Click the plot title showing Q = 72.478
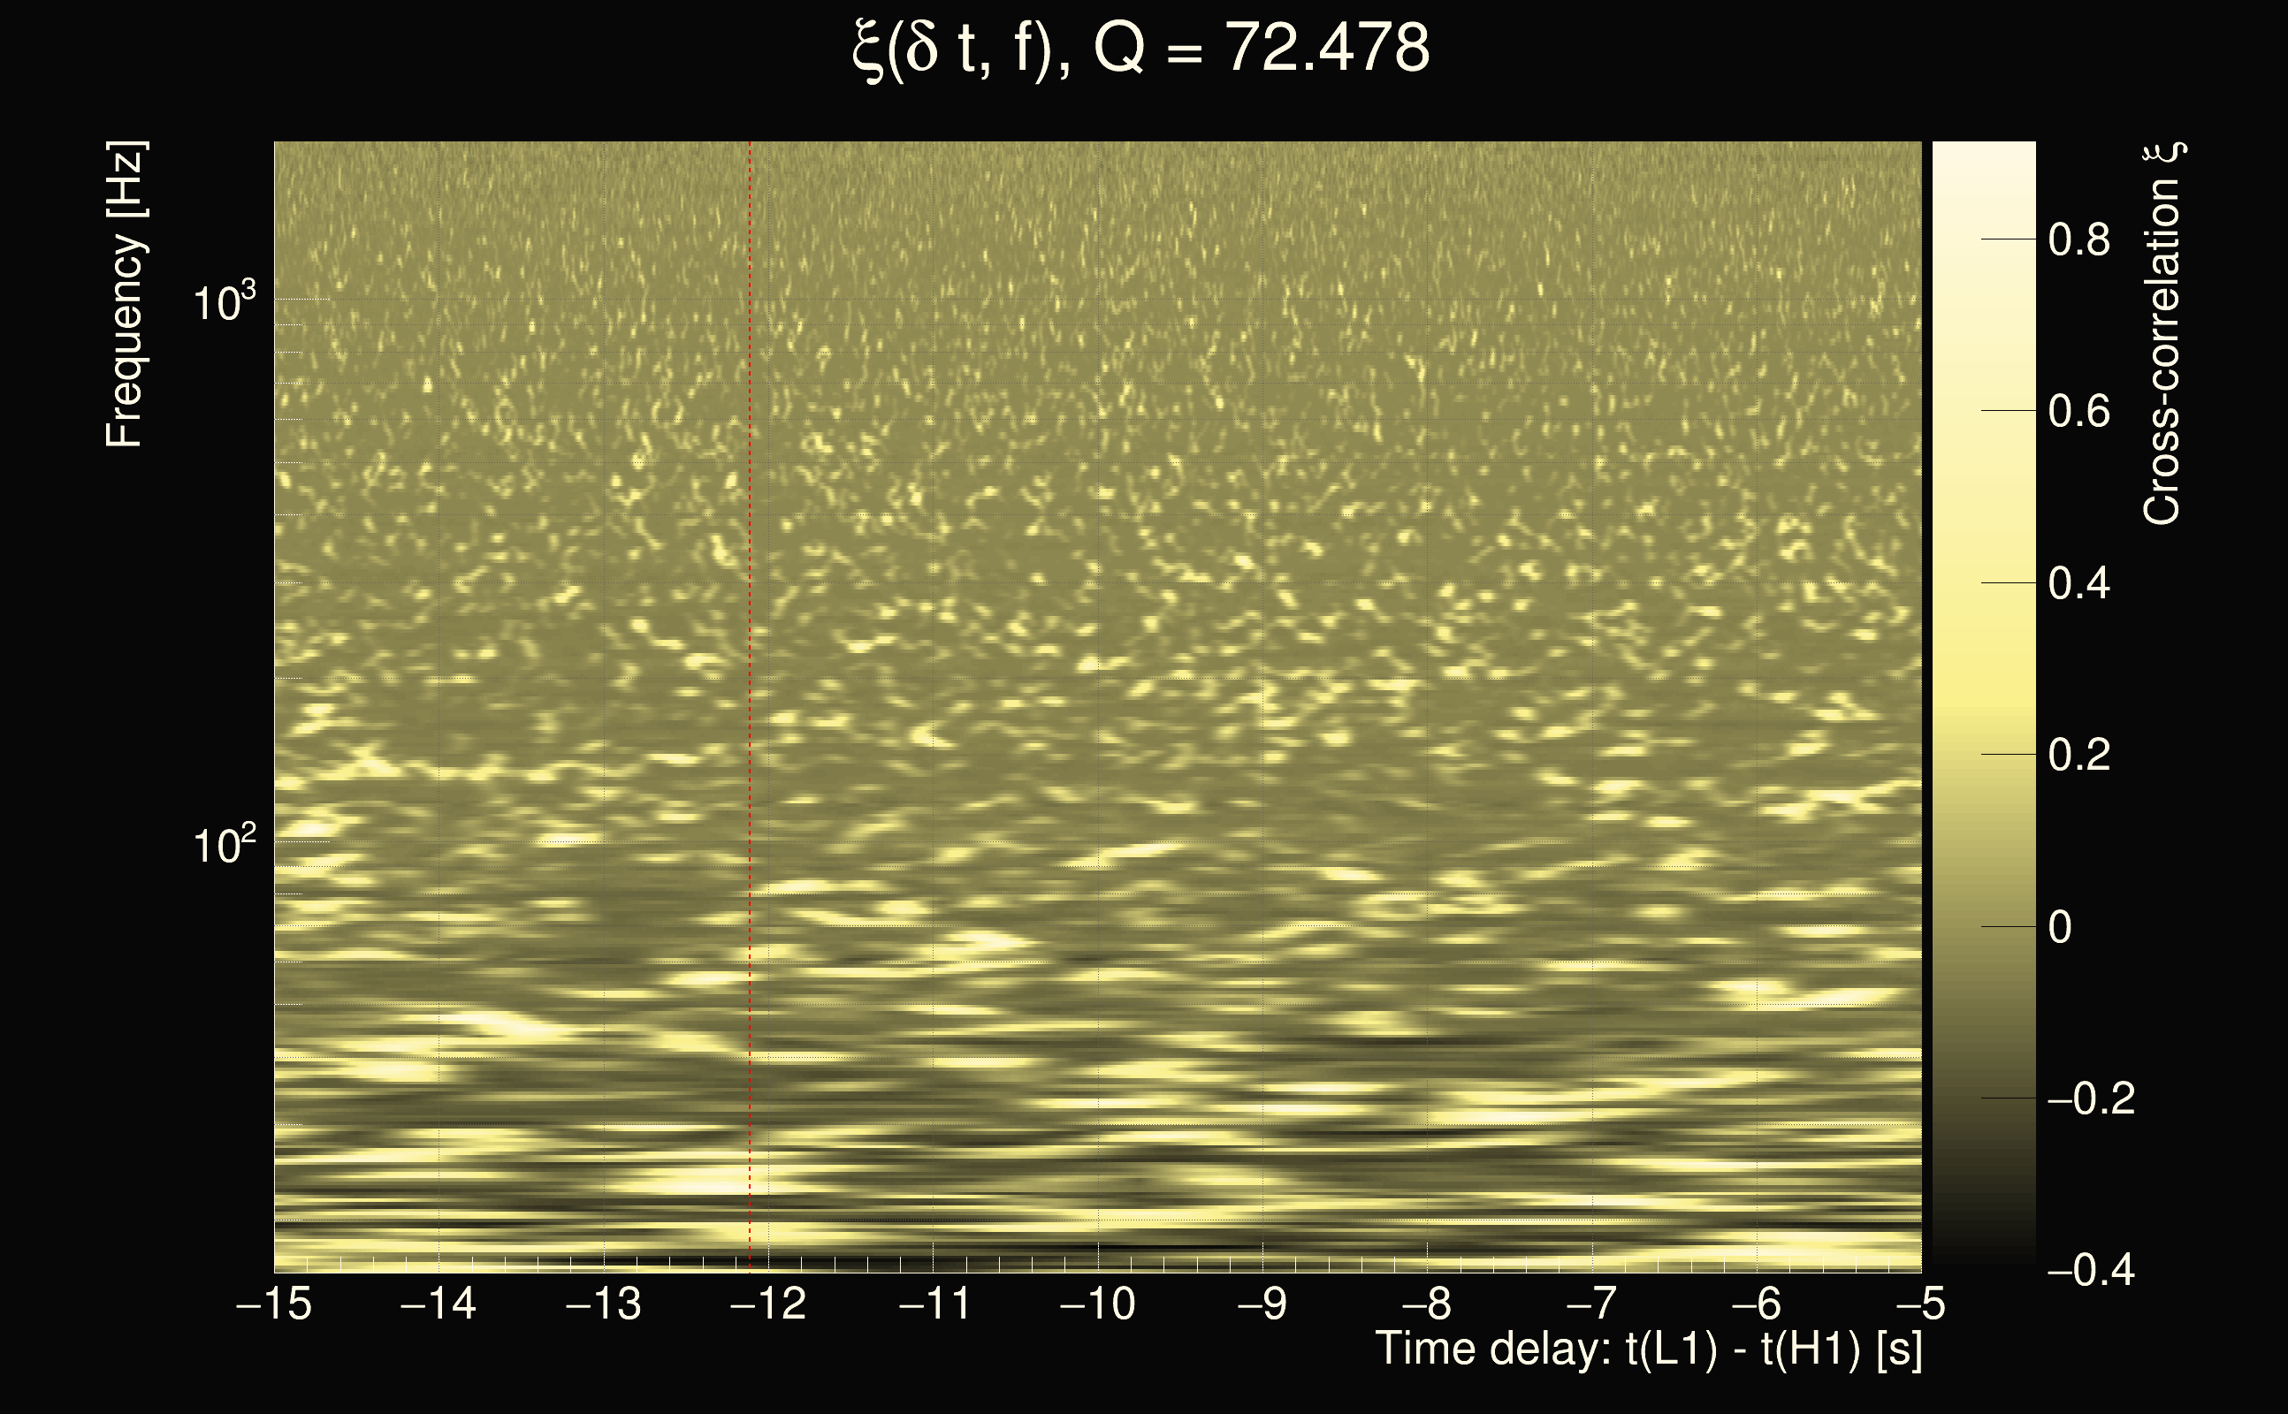The height and width of the screenshot is (1414, 2288). point(1141,49)
